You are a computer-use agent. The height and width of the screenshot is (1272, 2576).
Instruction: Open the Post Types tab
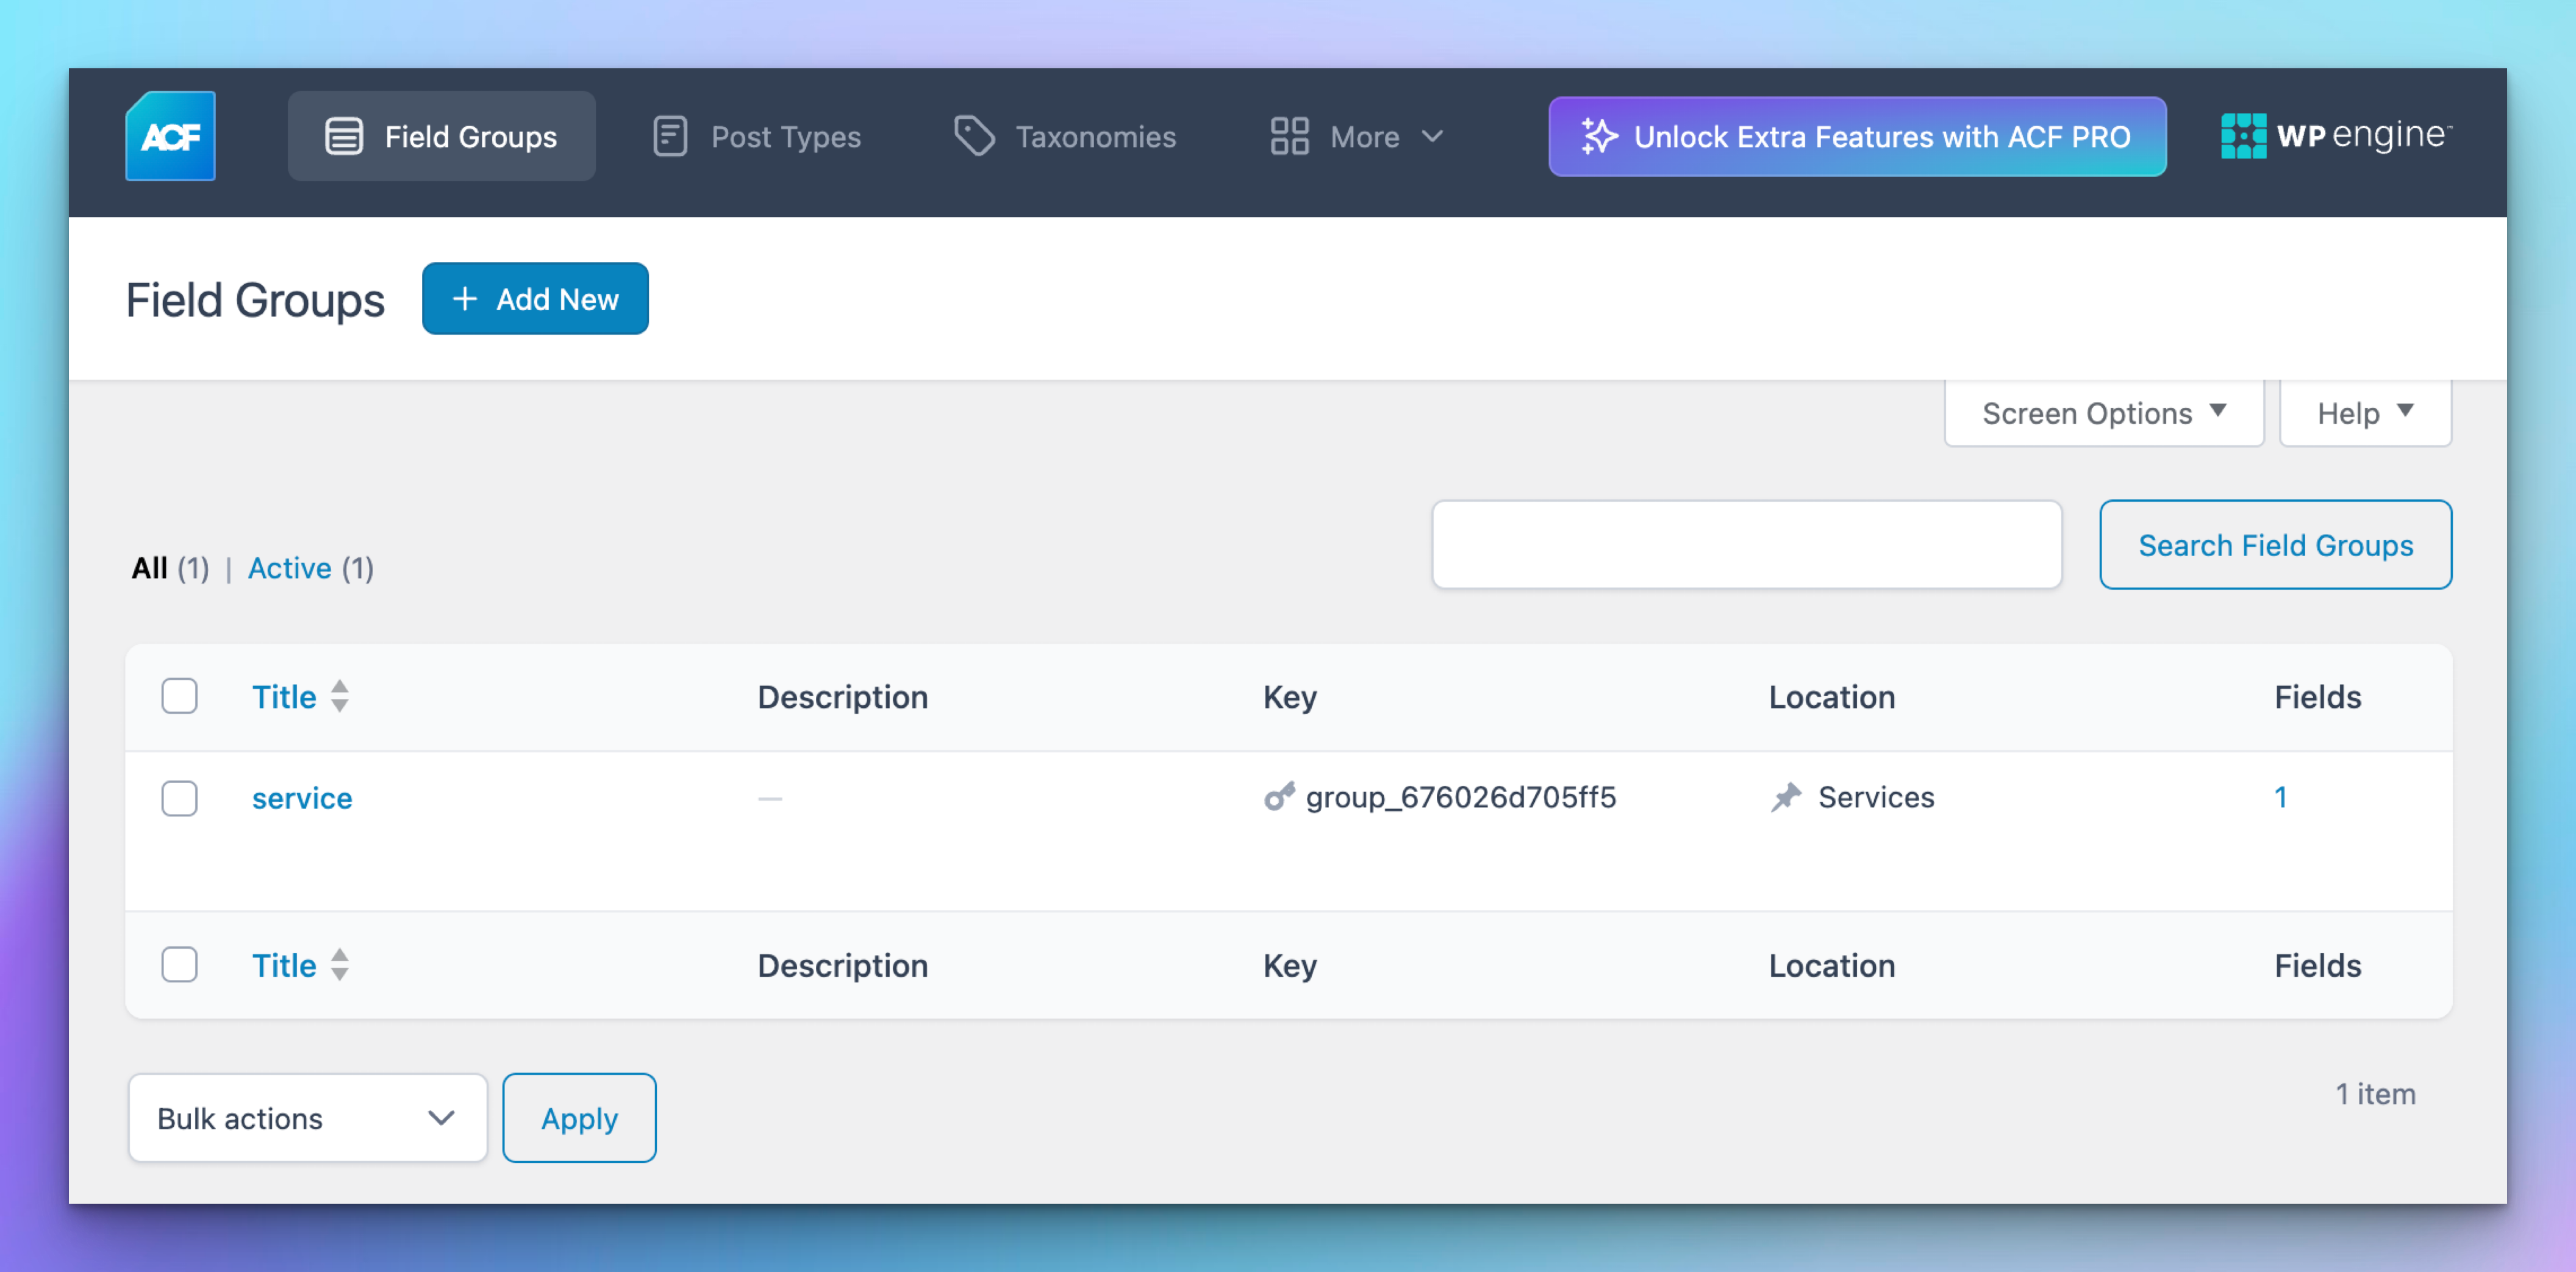[x=756, y=136]
